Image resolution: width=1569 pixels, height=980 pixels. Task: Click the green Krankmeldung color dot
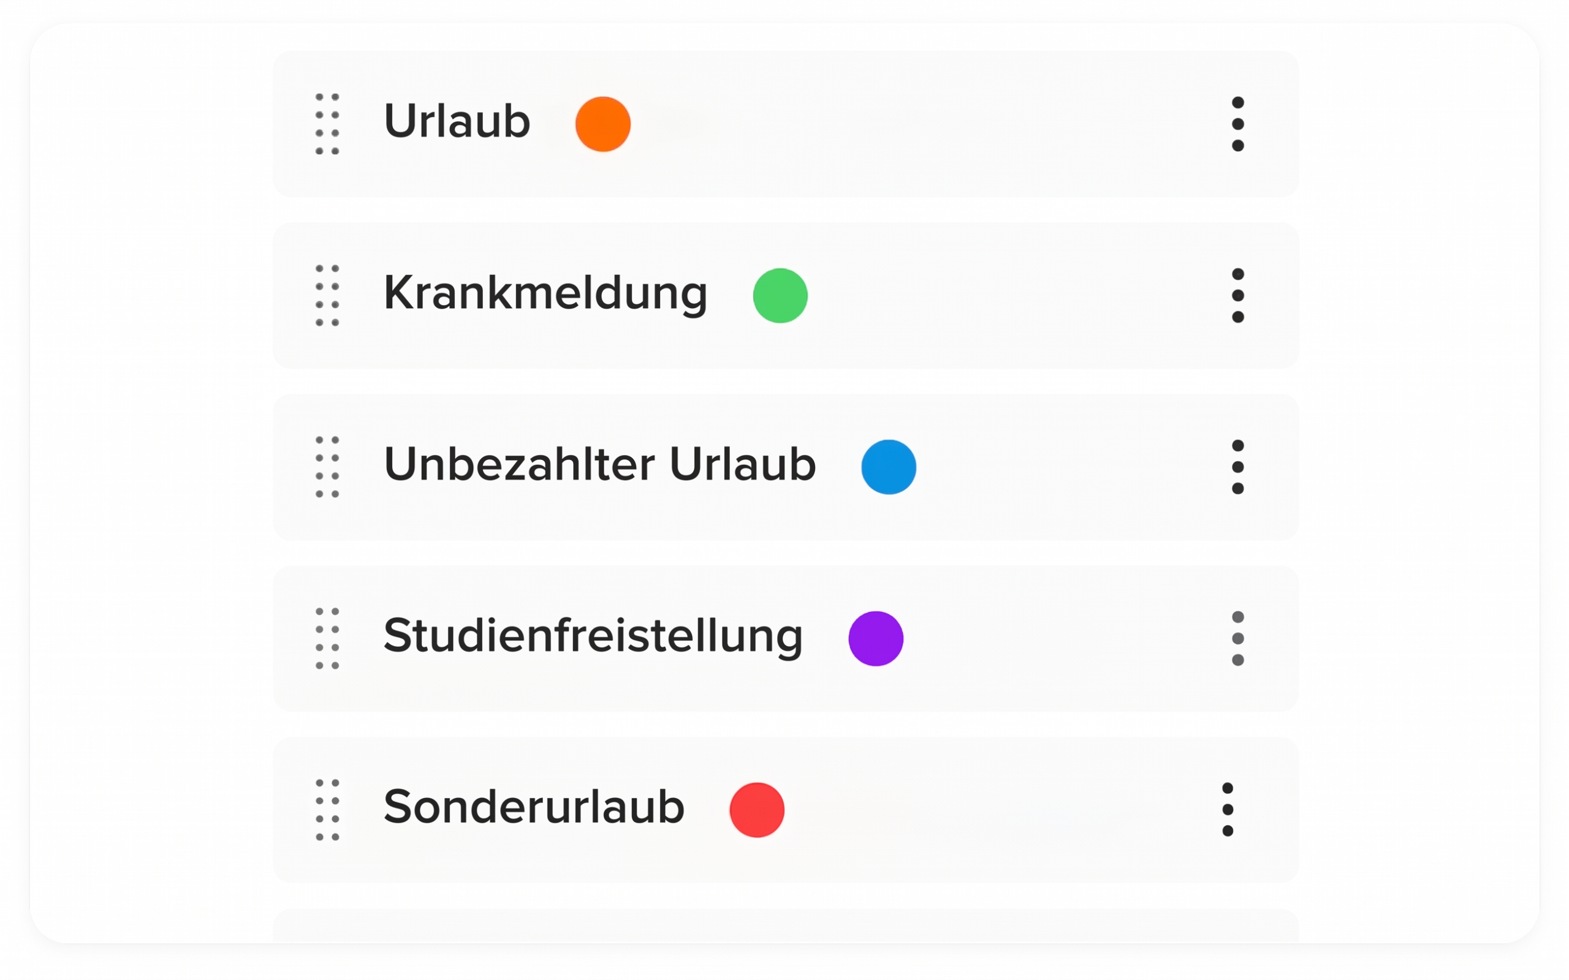[780, 296]
